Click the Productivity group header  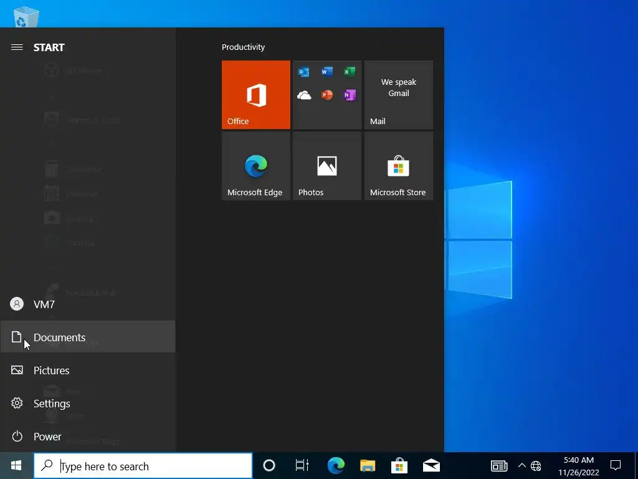pos(244,47)
